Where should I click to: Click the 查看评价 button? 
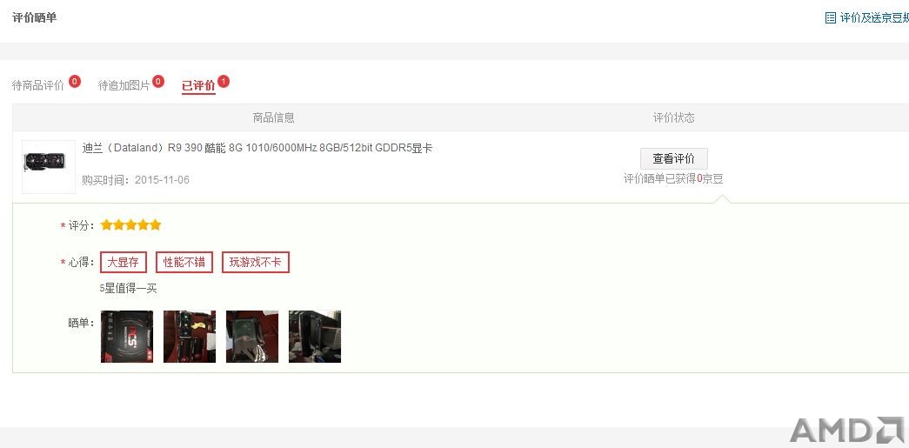pyautogui.click(x=673, y=158)
